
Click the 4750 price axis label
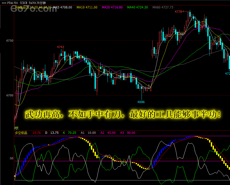click(9, 41)
